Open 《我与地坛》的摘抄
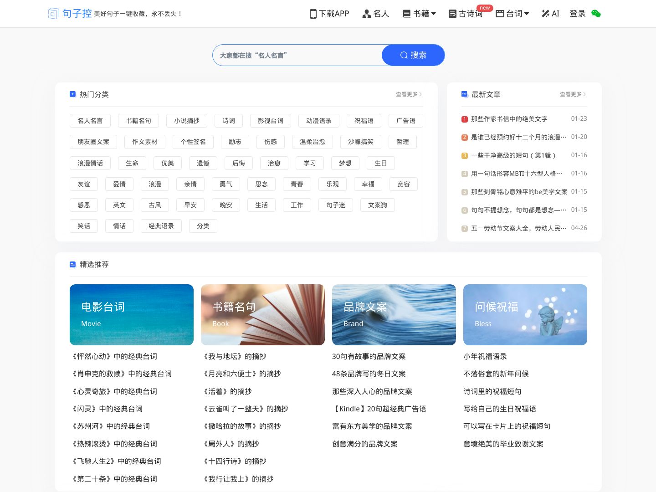656x492 pixels. (x=234, y=356)
